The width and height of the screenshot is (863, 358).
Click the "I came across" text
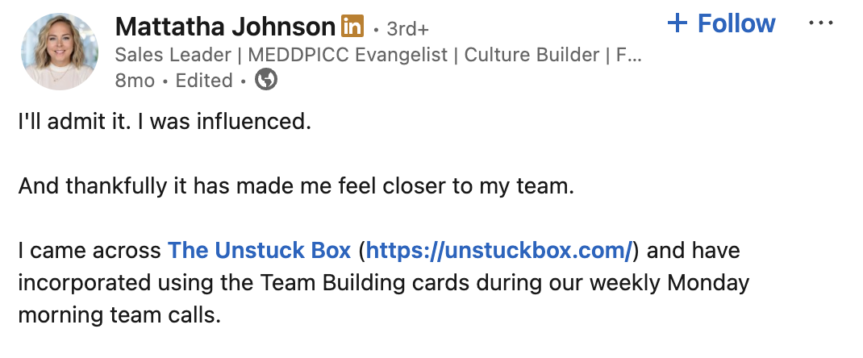tap(90, 250)
